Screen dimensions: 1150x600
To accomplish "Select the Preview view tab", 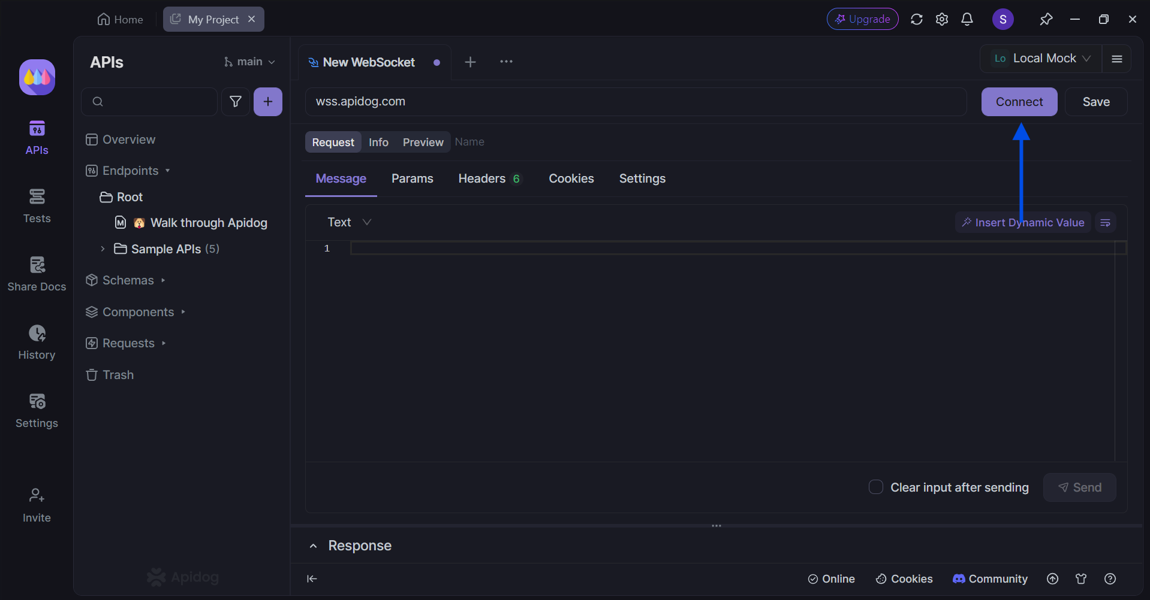I will click(x=423, y=142).
